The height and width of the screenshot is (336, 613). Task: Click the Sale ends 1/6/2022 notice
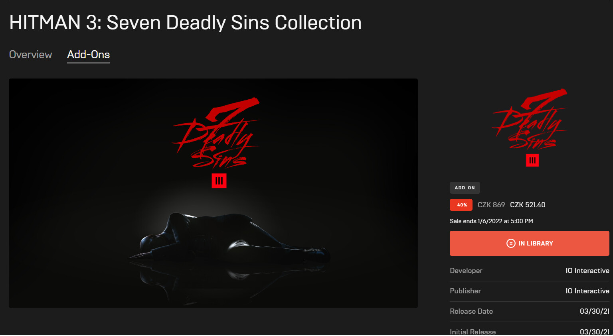pos(491,221)
